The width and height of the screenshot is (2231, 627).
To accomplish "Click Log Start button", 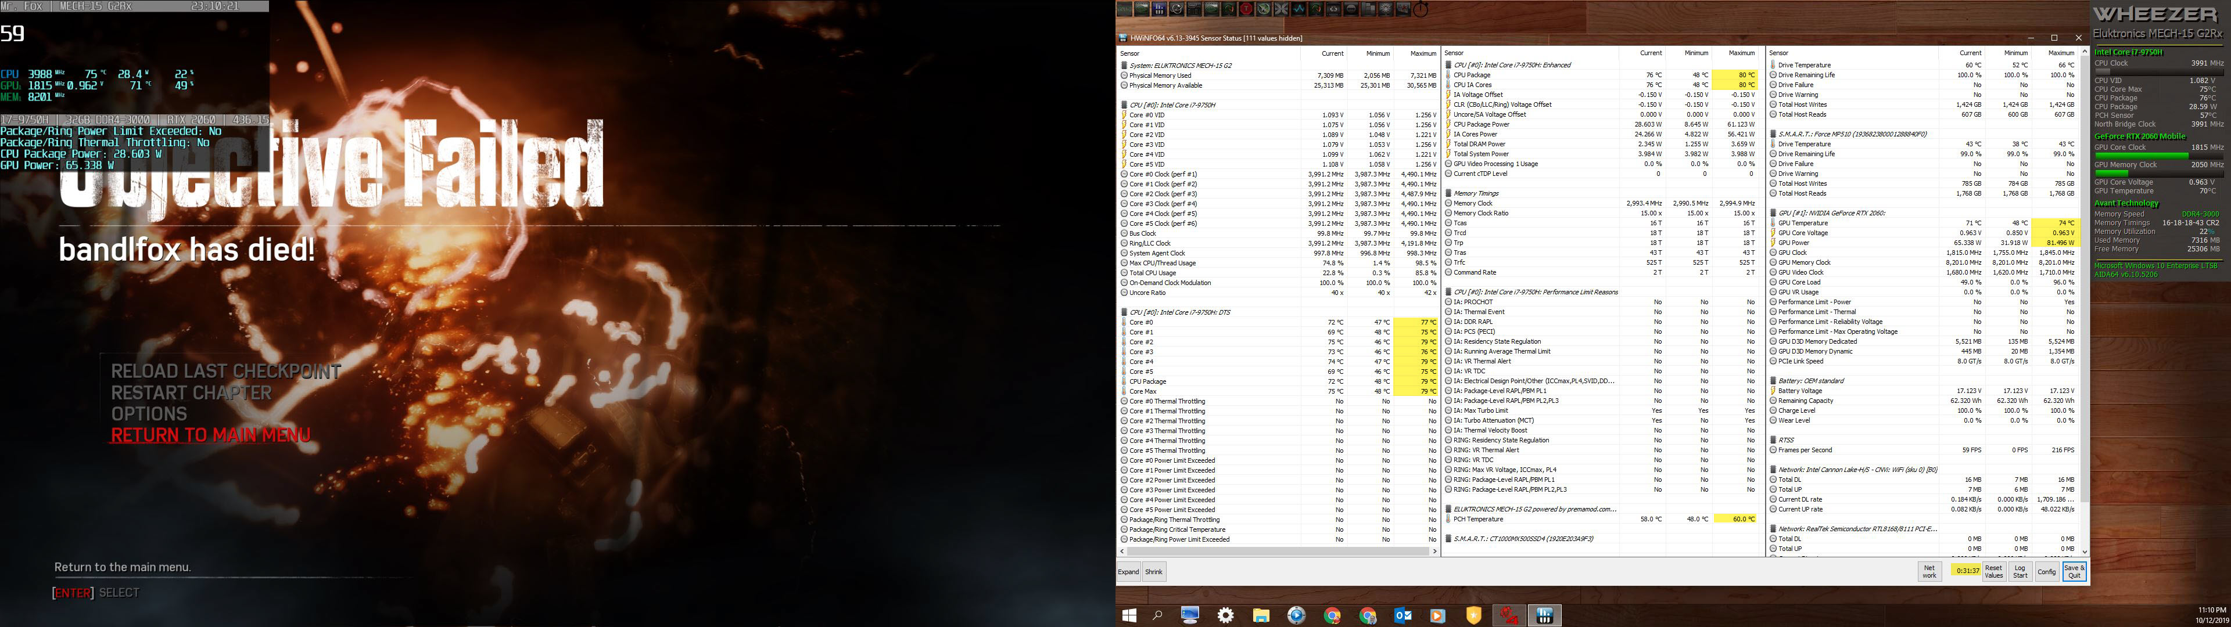I will point(2021,572).
